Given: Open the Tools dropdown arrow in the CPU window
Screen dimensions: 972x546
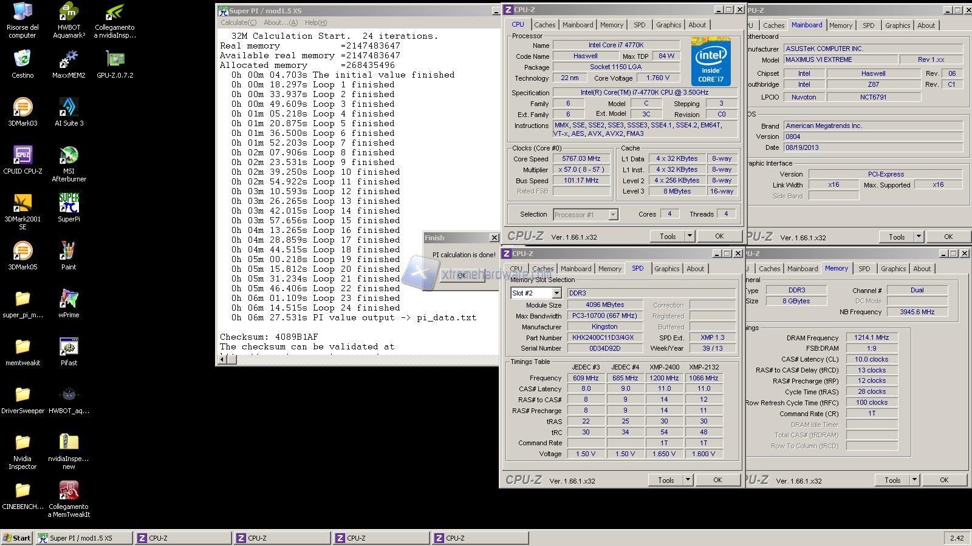Looking at the screenshot, I should (x=690, y=237).
